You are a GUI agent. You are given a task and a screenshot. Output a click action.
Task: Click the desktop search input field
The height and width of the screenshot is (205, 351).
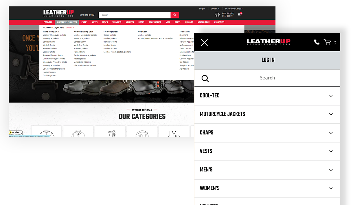click(135, 15)
